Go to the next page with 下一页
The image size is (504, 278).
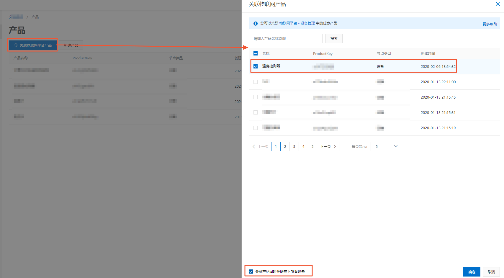pos(328,146)
